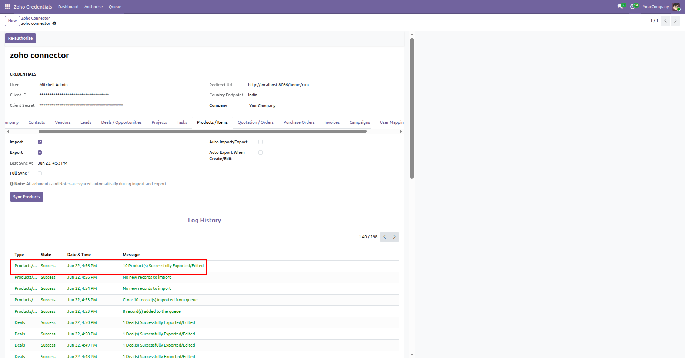The image size is (685, 358).
Task: Open the Company YourCompany field
Action: 262,106
